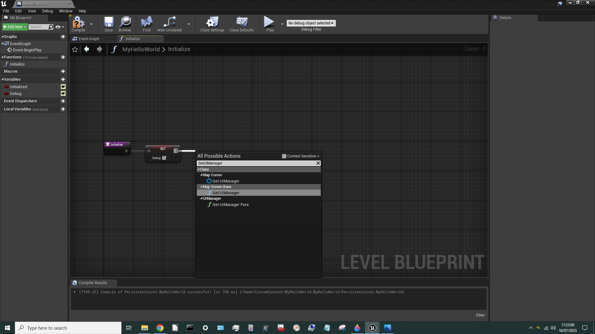Open the Edit menu
This screenshot has height=334, width=595.
19,11
